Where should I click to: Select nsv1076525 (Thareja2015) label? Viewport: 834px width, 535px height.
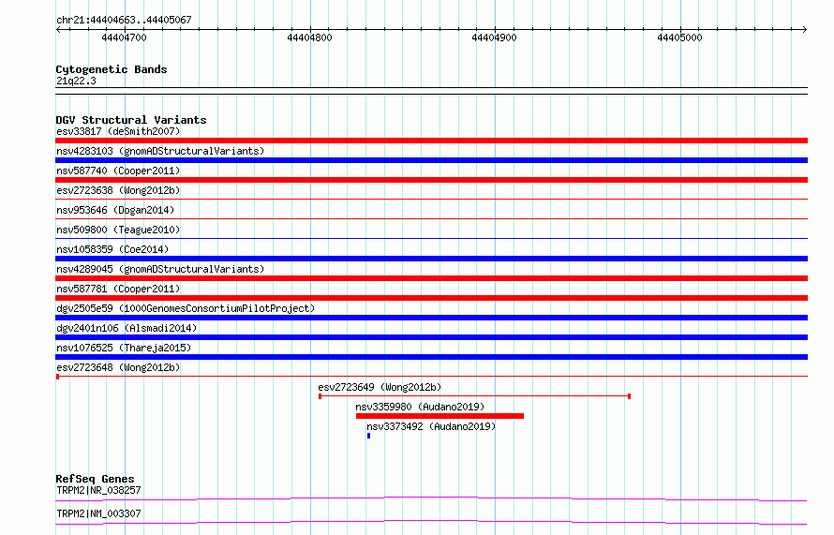[x=124, y=348]
